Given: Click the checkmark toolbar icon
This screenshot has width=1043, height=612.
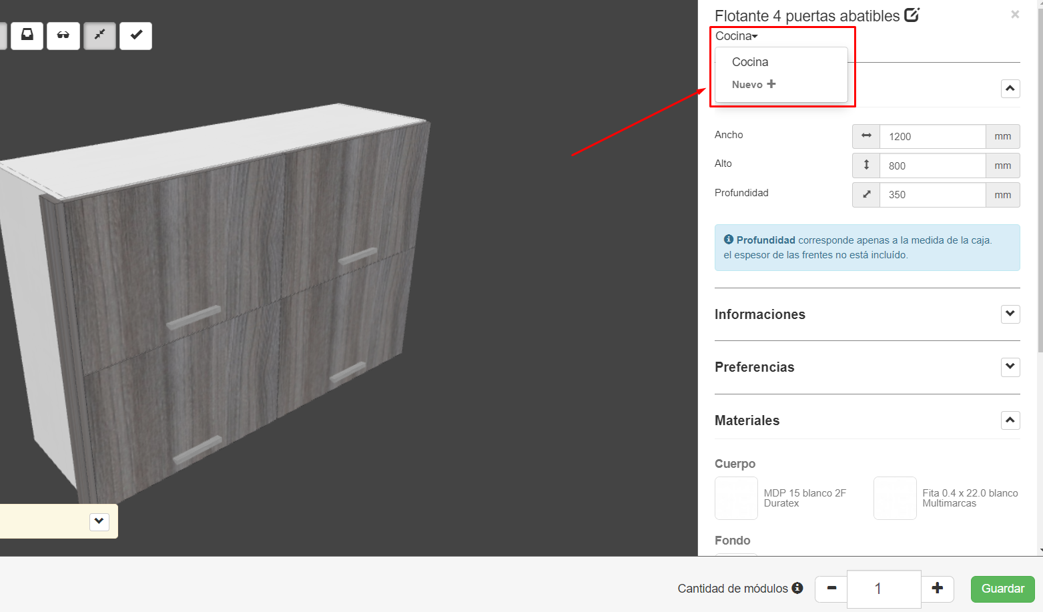Looking at the screenshot, I should click(135, 35).
